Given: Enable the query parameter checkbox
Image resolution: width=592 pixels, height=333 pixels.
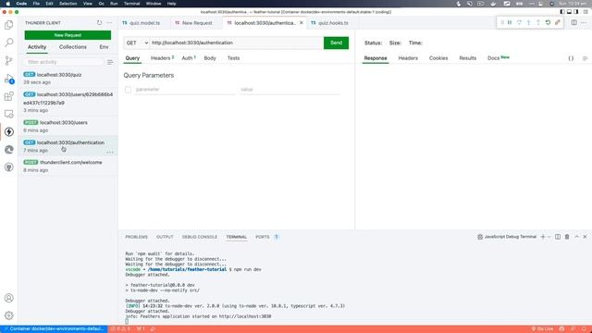Looking at the screenshot, I should click(x=128, y=90).
